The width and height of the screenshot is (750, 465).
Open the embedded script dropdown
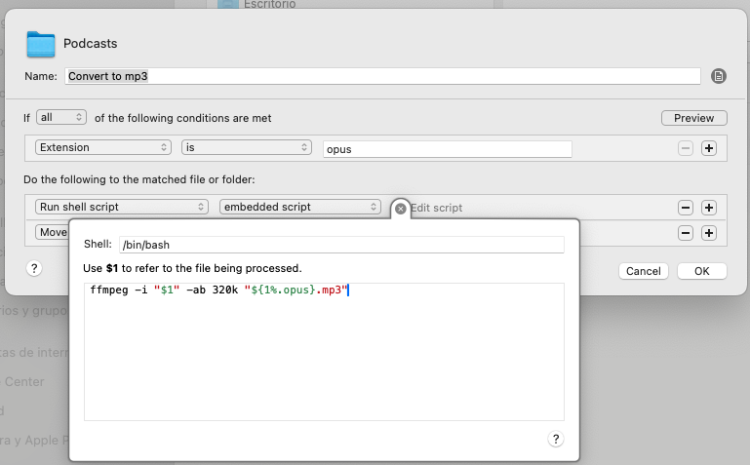point(299,208)
